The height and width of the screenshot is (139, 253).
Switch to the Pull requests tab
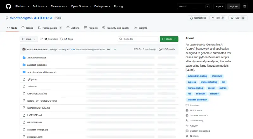[x=50, y=28]
